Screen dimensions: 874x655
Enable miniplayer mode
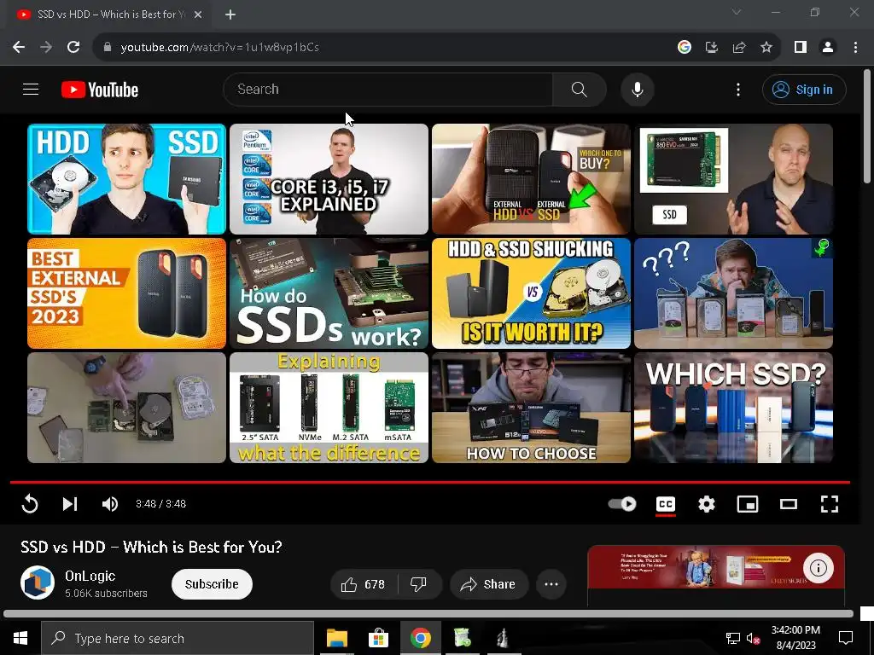(x=748, y=504)
